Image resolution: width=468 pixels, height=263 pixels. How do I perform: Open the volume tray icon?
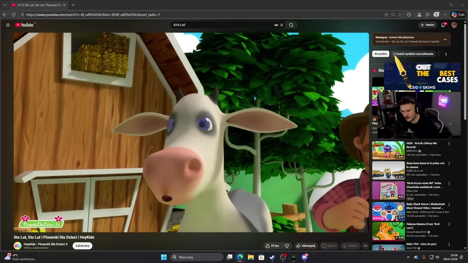click(437, 257)
